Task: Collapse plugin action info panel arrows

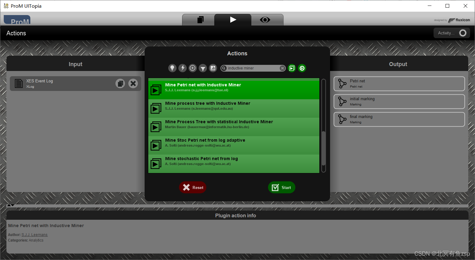Action: pyautogui.click(x=10, y=205)
